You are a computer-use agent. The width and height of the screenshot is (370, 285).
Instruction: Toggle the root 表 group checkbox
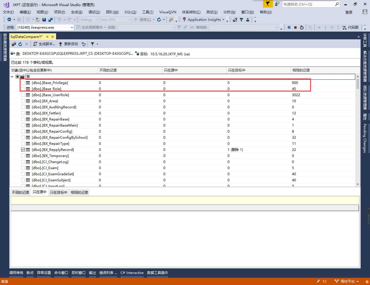[17, 77]
